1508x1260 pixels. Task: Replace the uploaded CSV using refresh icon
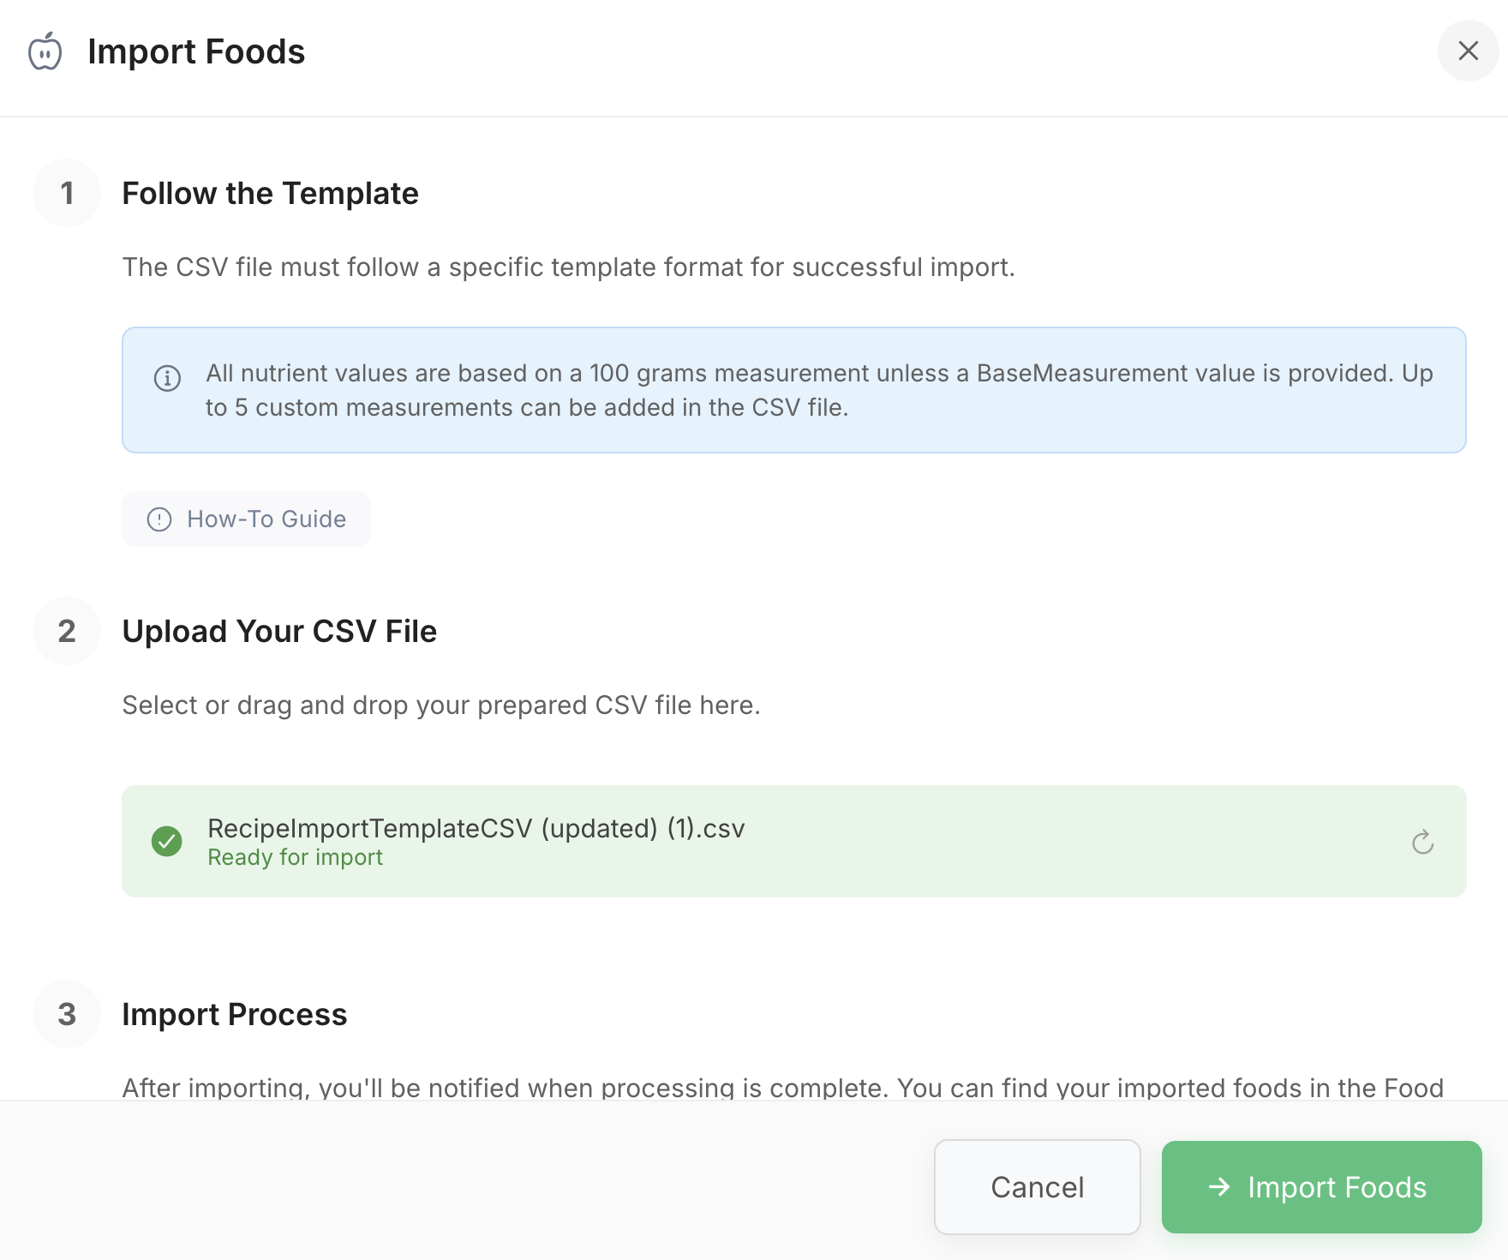[x=1422, y=843]
